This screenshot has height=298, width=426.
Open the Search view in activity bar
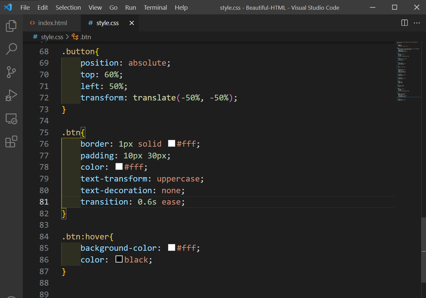(x=11, y=49)
